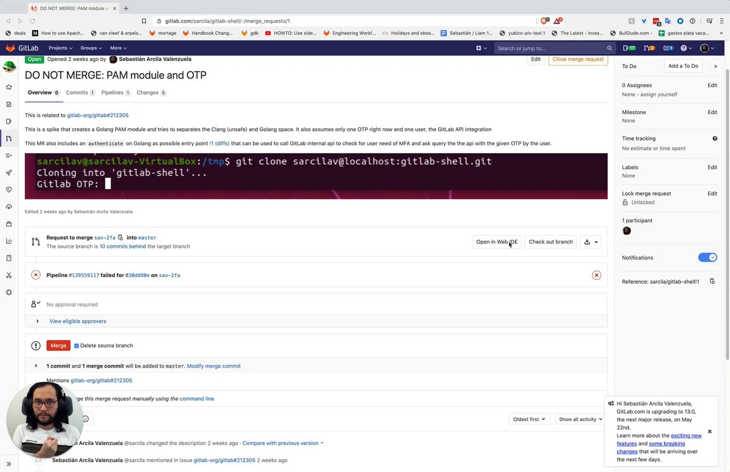Open the Projects menu
730x472 pixels.
[x=60, y=48]
